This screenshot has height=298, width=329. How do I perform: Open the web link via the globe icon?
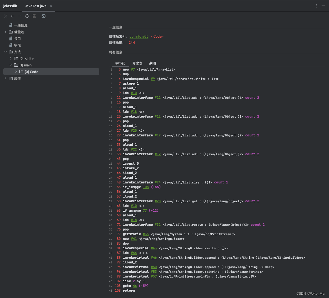pos(43,16)
